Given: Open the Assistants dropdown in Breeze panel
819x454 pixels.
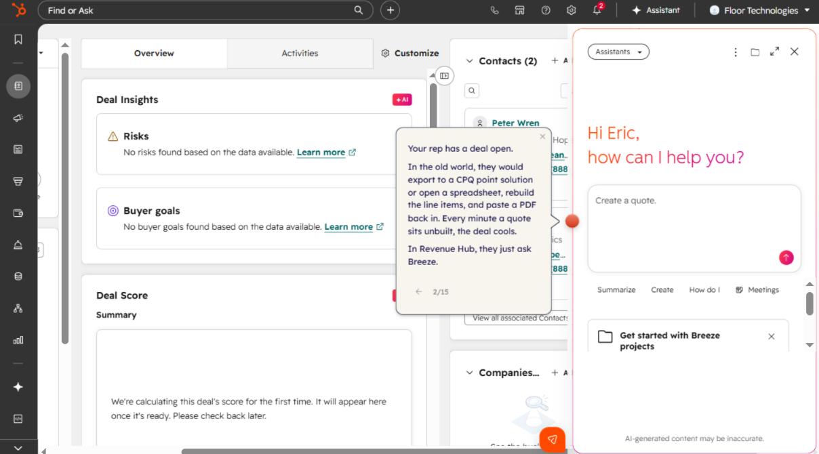Looking at the screenshot, I should [618, 51].
